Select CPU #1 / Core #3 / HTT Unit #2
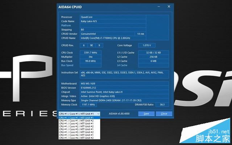 click(79, 132)
